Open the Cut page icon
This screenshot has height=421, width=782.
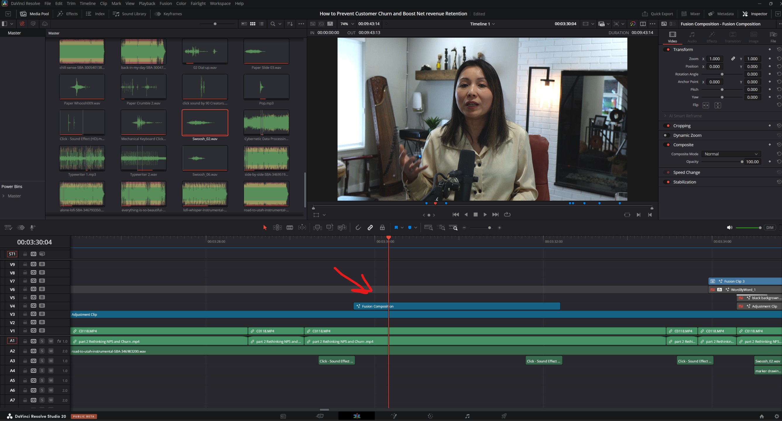click(320, 416)
